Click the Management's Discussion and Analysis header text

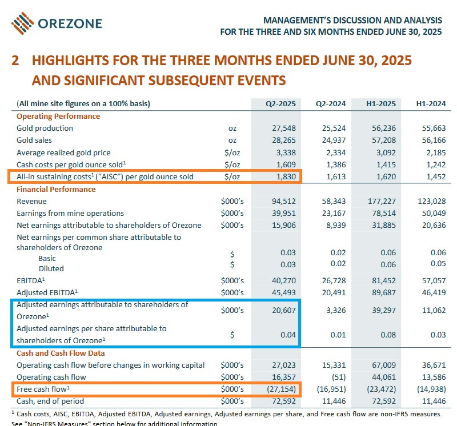click(x=331, y=26)
